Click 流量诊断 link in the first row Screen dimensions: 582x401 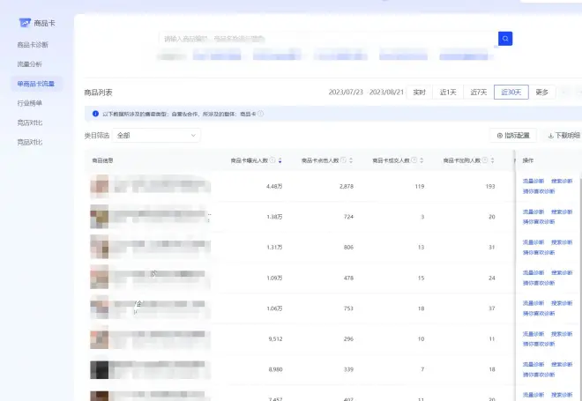click(533, 182)
